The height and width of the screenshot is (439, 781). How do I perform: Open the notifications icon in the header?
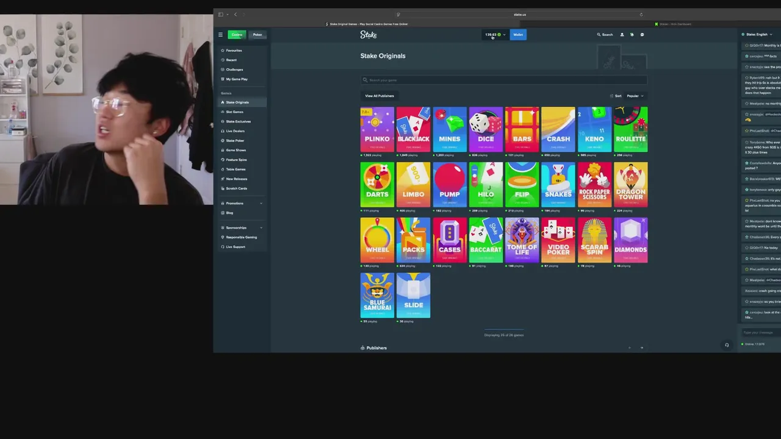pyautogui.click(x=632, y=35)
